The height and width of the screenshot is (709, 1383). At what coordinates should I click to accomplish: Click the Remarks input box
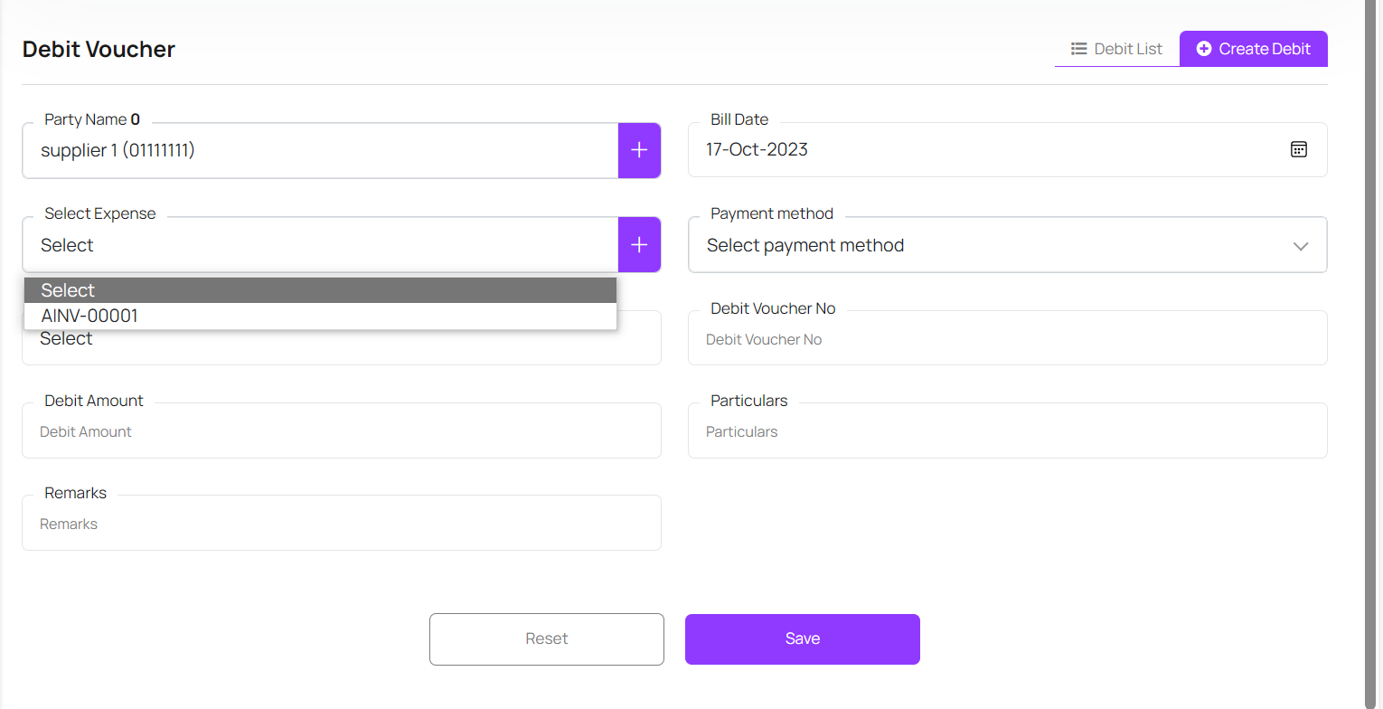pyautogui.click(x=342, y=525)
